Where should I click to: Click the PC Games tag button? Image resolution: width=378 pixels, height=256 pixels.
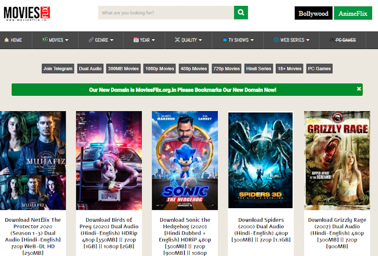pyautogui.click(x=319, y=69)
